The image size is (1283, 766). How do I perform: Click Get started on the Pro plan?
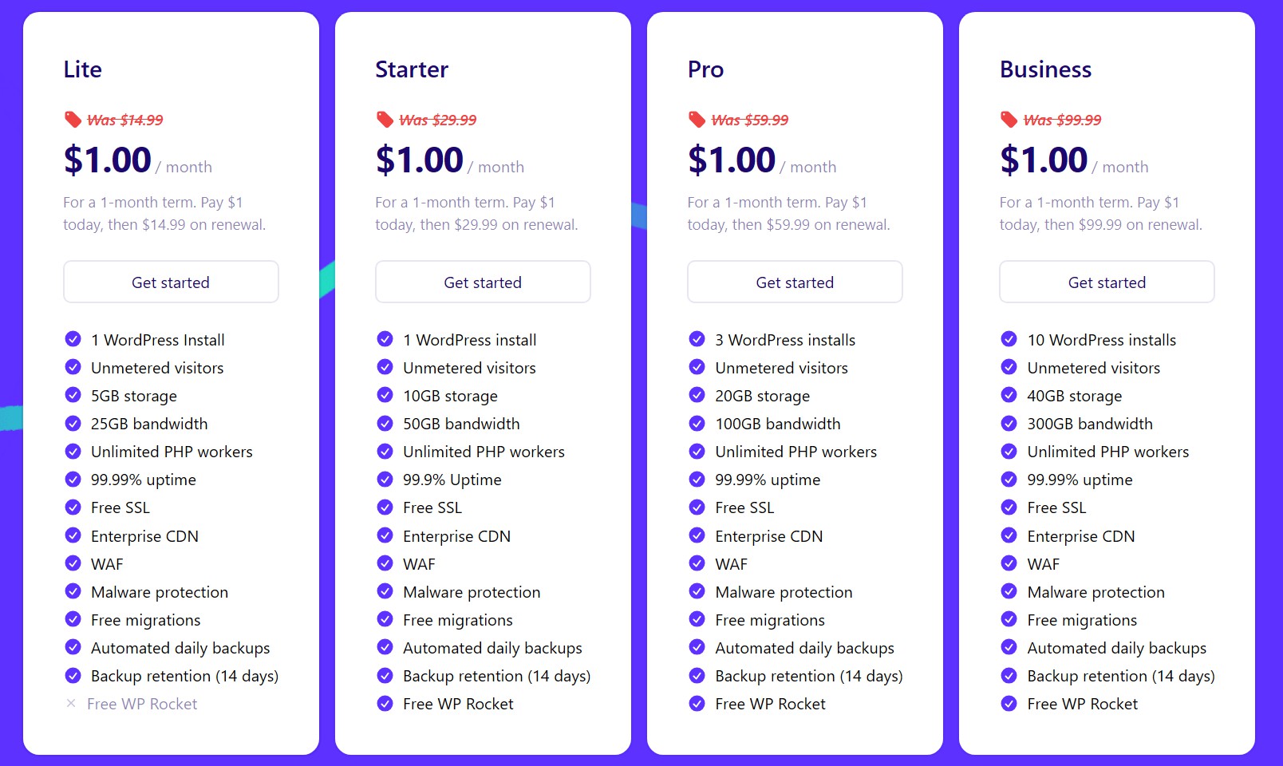[x=794, y=282]
